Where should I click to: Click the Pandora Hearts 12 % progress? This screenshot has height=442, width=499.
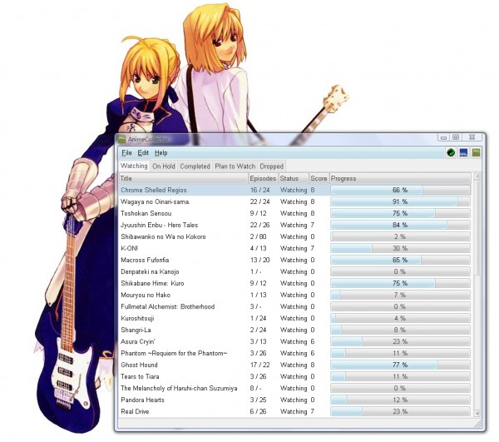click(x=400, y=400)
